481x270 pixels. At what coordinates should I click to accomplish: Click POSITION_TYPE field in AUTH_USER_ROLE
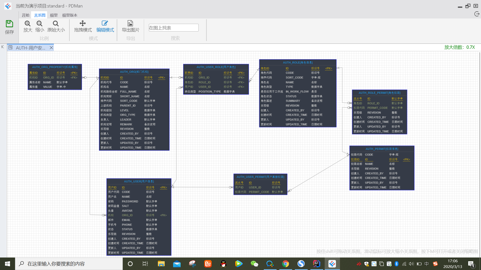(x=209, y=92)
